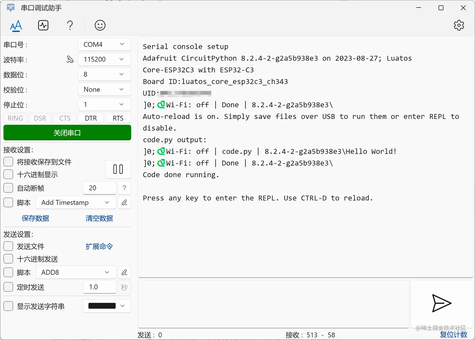This screenshot has height=340, width=475.
Task: Open stop bits dropdown showing 1
Action: (104, 104)
